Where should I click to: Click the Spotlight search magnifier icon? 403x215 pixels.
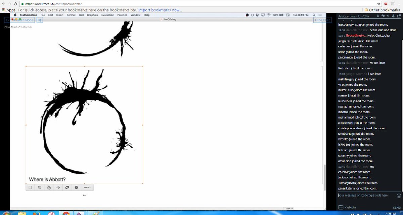point(314,15)
